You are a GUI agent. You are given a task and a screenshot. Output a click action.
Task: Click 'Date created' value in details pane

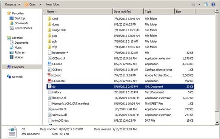[x=125, y=129]
